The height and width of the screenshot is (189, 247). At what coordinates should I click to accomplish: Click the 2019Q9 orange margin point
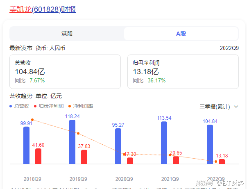point(78,134)
